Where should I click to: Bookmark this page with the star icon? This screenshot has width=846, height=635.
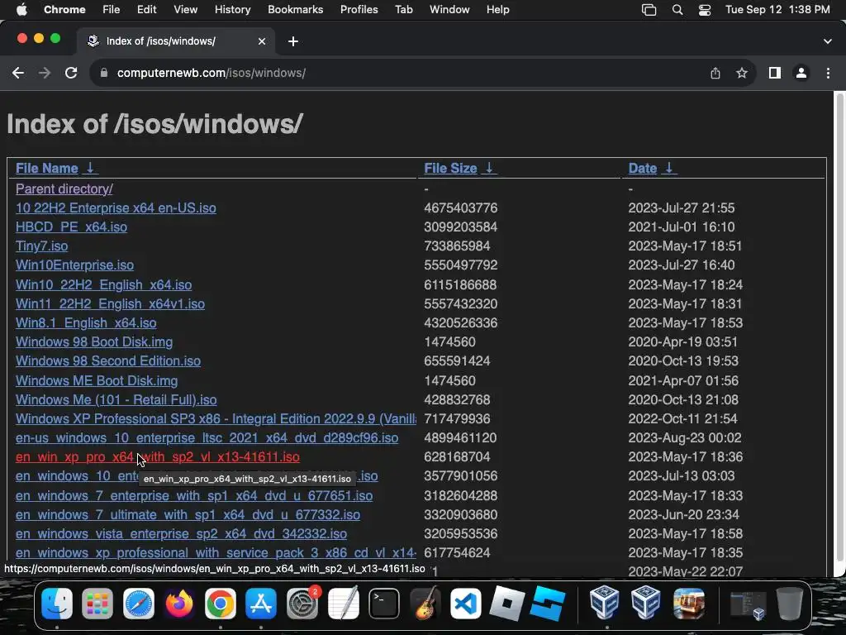(x=742, y=73)
